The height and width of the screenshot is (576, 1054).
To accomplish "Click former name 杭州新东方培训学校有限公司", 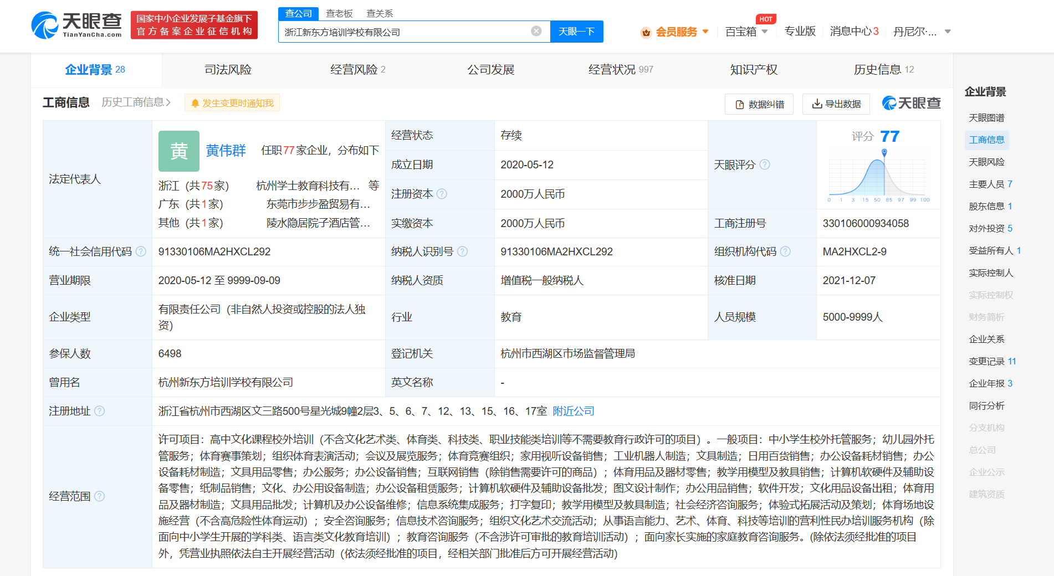I will tap(226, 382).
